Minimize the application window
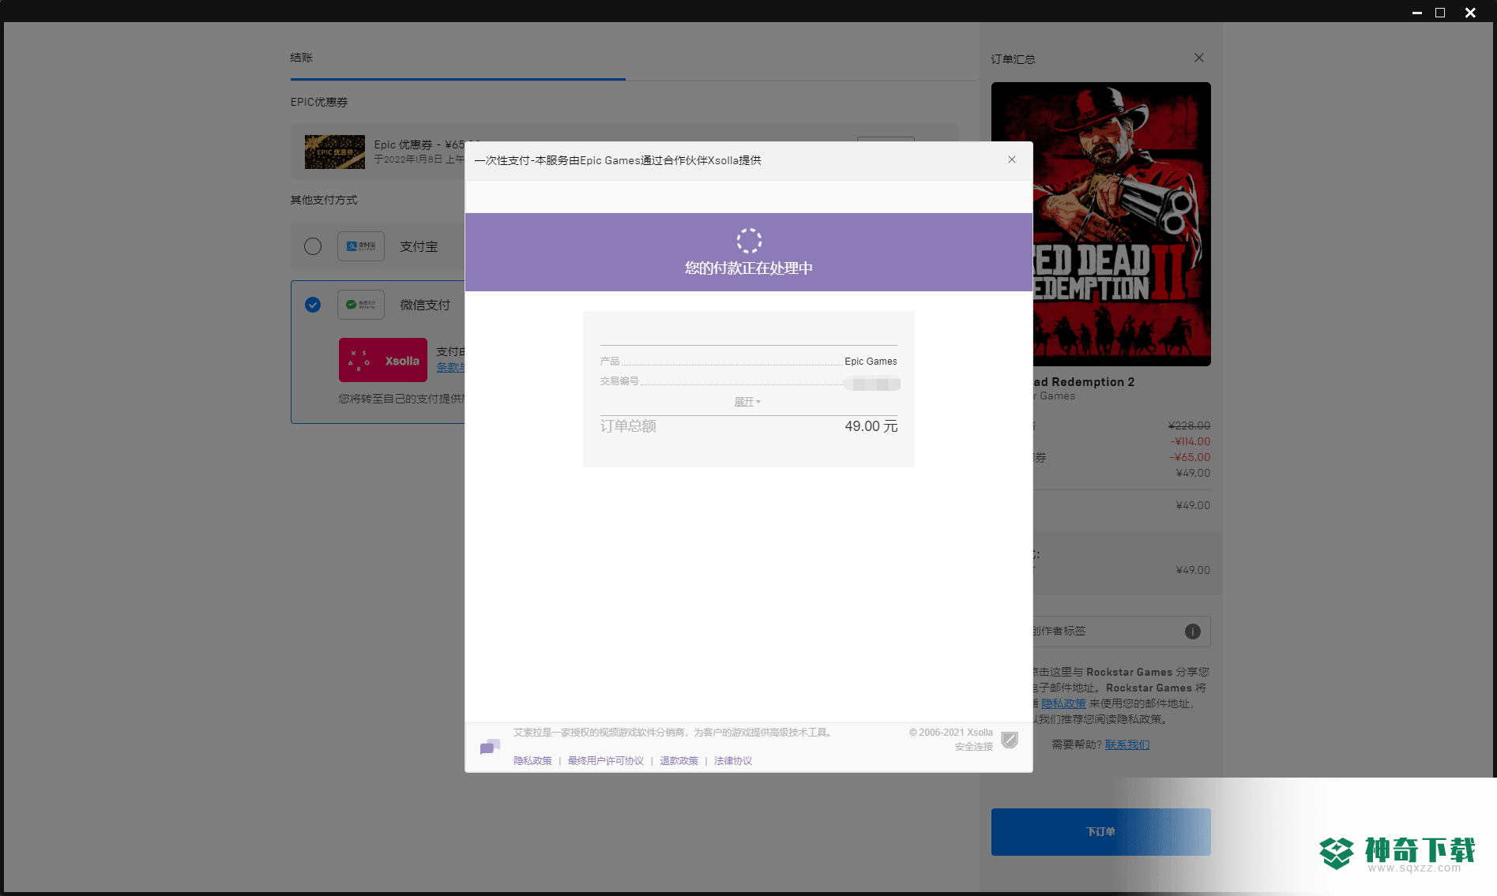1497x896 pixels. click(1416, 13)
